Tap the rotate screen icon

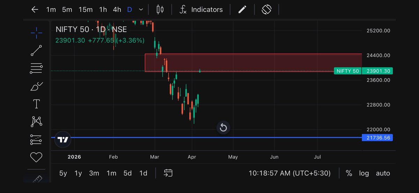click(267, 9)
